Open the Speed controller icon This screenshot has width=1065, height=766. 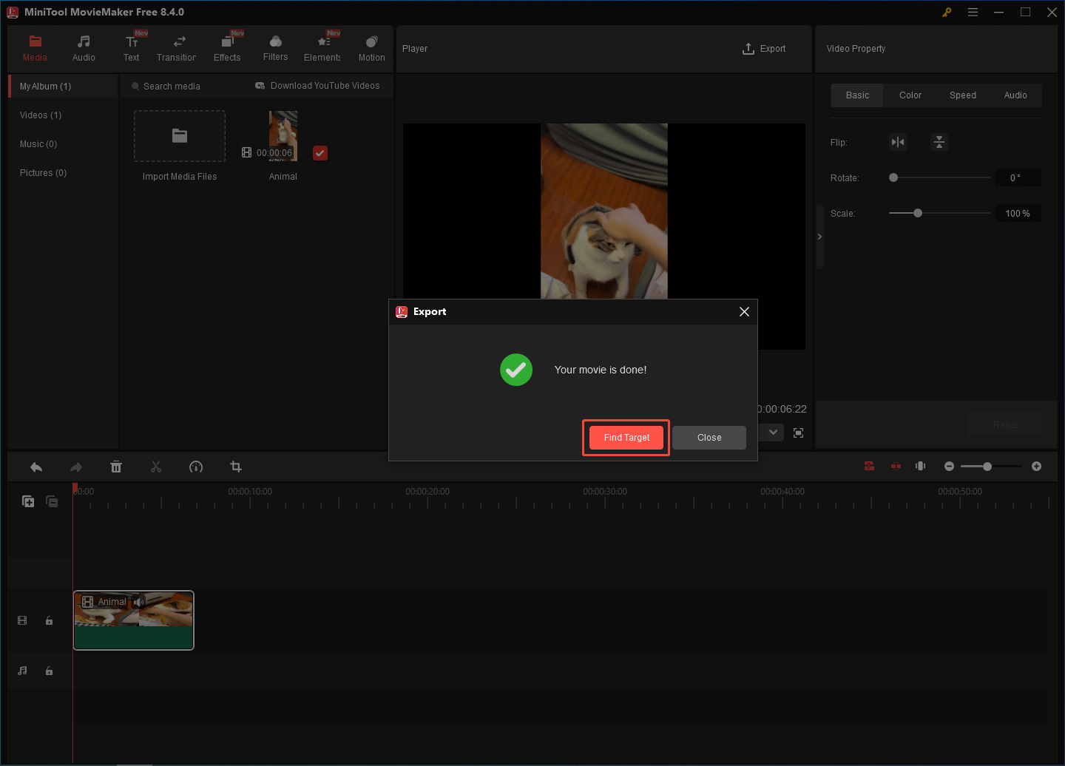point(196,467)
